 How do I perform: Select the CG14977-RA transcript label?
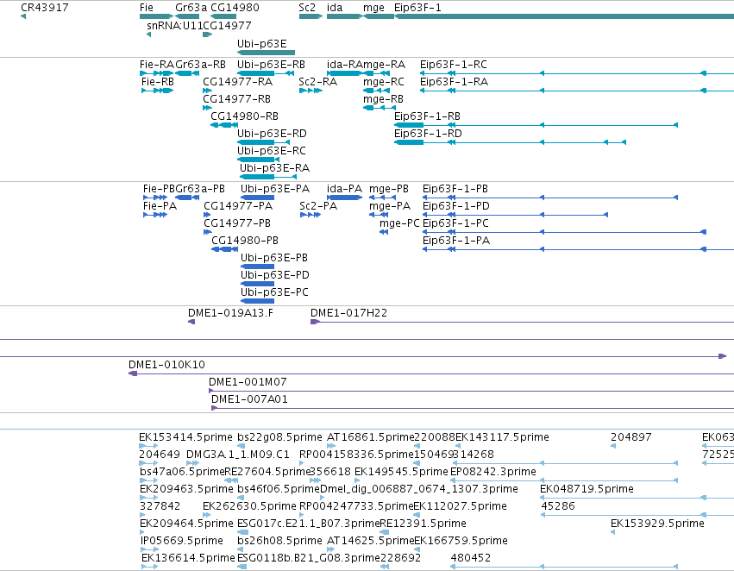[237, 81]
